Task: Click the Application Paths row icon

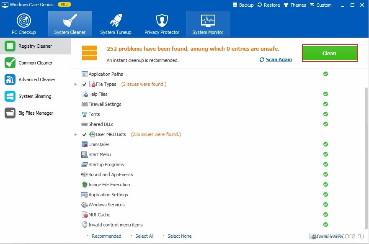Action: click(x=85, y=74)
